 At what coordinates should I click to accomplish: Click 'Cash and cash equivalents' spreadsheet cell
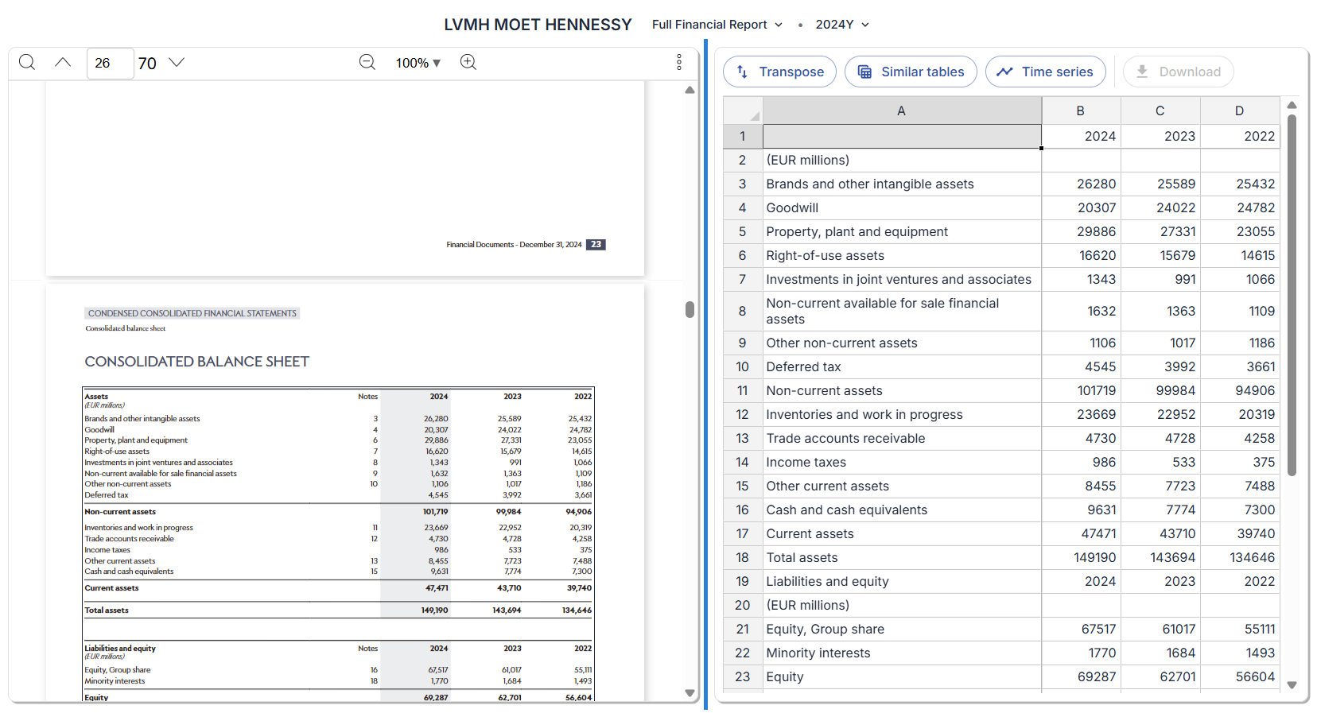pyautogui.click(x=902, y=510)
